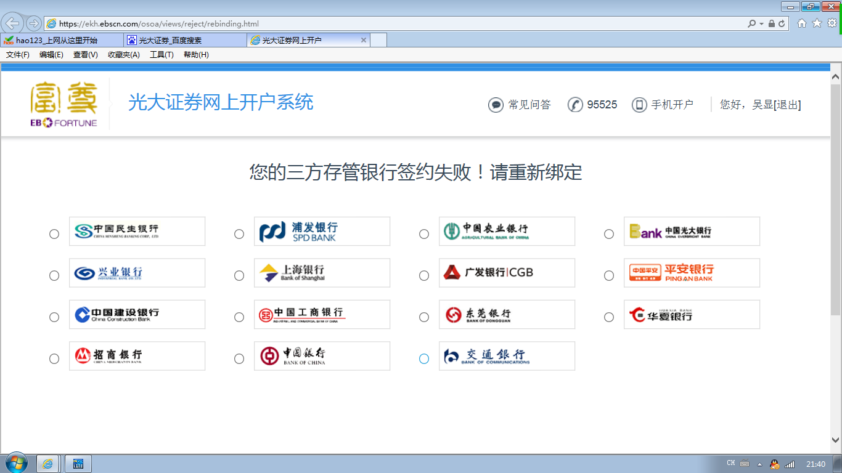
Task: Click the 广发银行 CGB logo
Action: (x=507, y=273)
